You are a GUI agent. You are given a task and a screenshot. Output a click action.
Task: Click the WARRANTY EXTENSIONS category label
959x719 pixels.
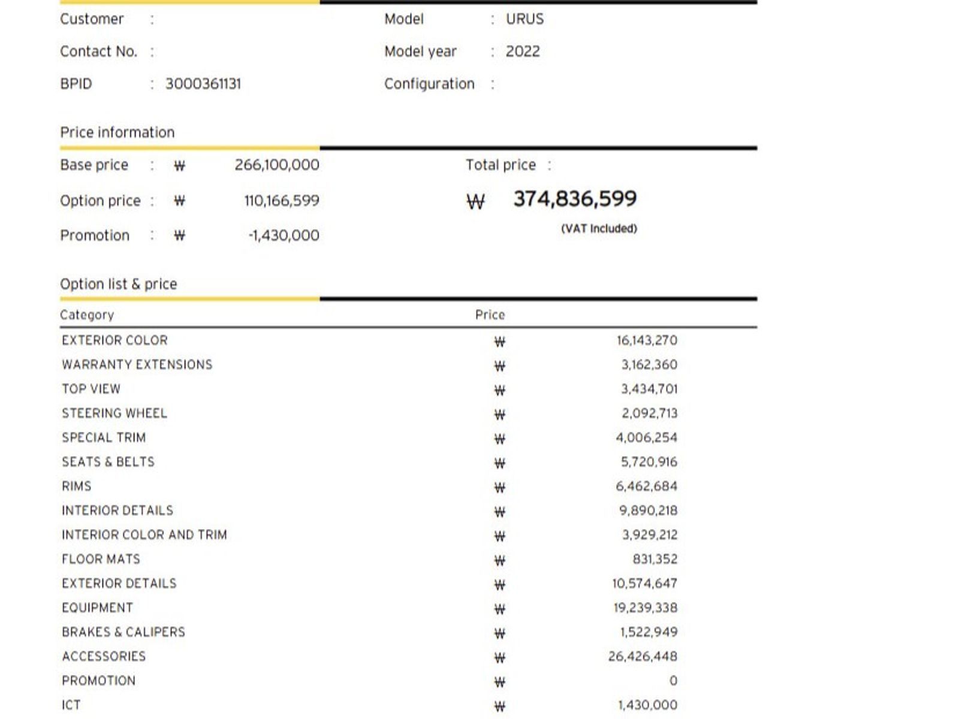137,365
